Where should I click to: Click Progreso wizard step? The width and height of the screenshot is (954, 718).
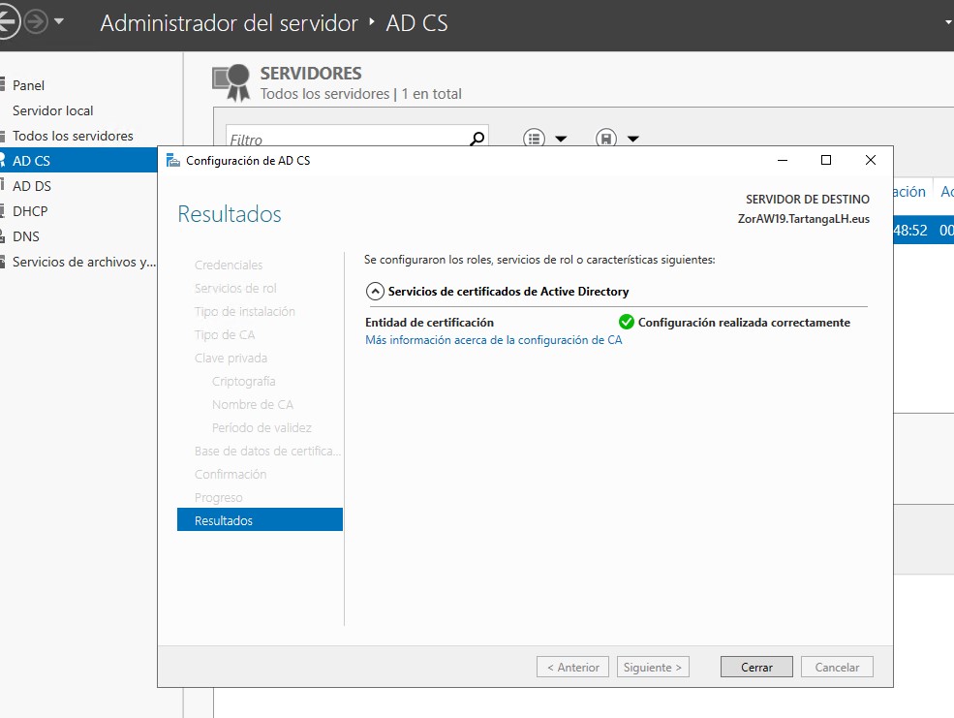tap(219, 498)
